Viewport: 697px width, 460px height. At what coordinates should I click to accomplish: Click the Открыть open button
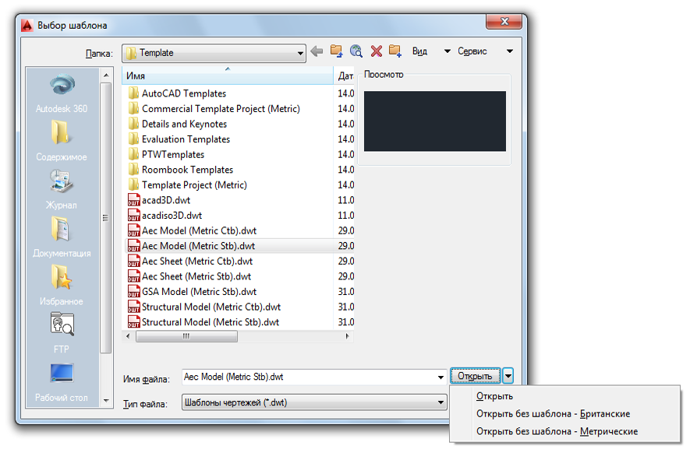click(x=475, y=376)
